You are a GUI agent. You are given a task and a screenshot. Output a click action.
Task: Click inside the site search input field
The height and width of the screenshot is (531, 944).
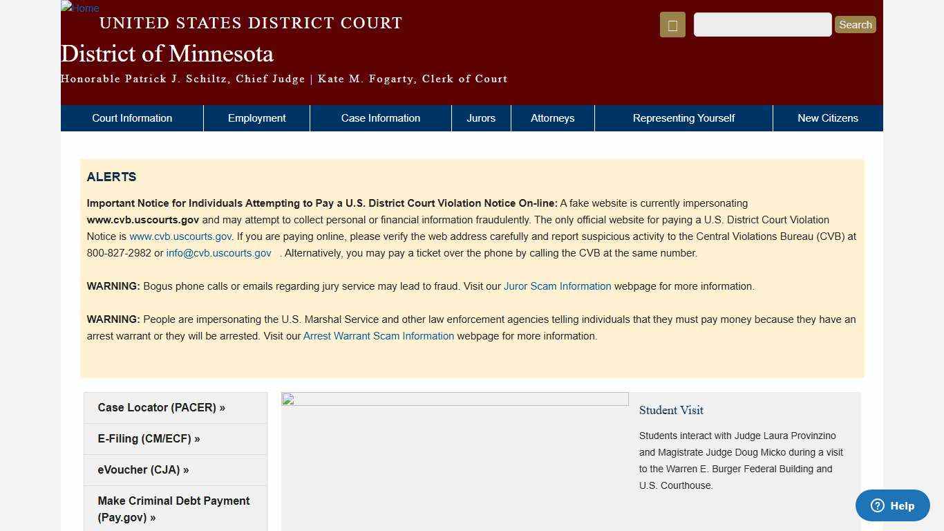coord(762,24)
